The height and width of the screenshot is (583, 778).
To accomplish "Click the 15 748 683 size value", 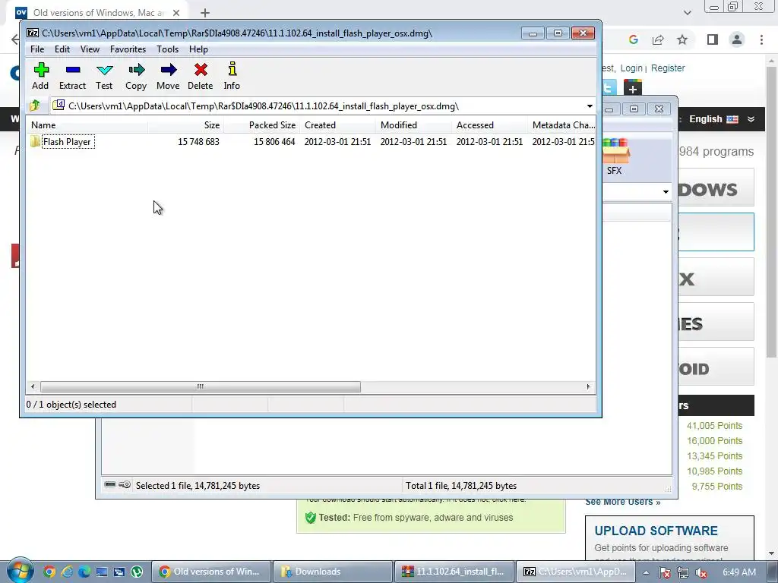I will (198, 142).
